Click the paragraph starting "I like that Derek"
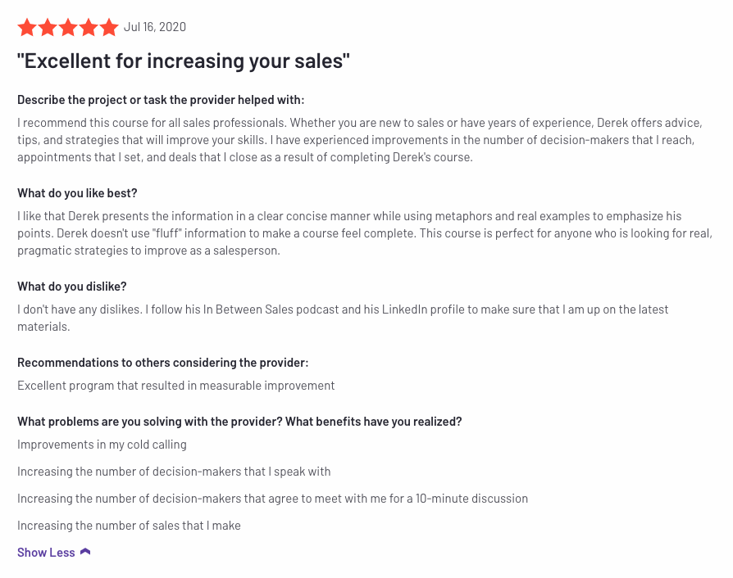The width and height of the screenshot is (733, 578). pos(365,233)
